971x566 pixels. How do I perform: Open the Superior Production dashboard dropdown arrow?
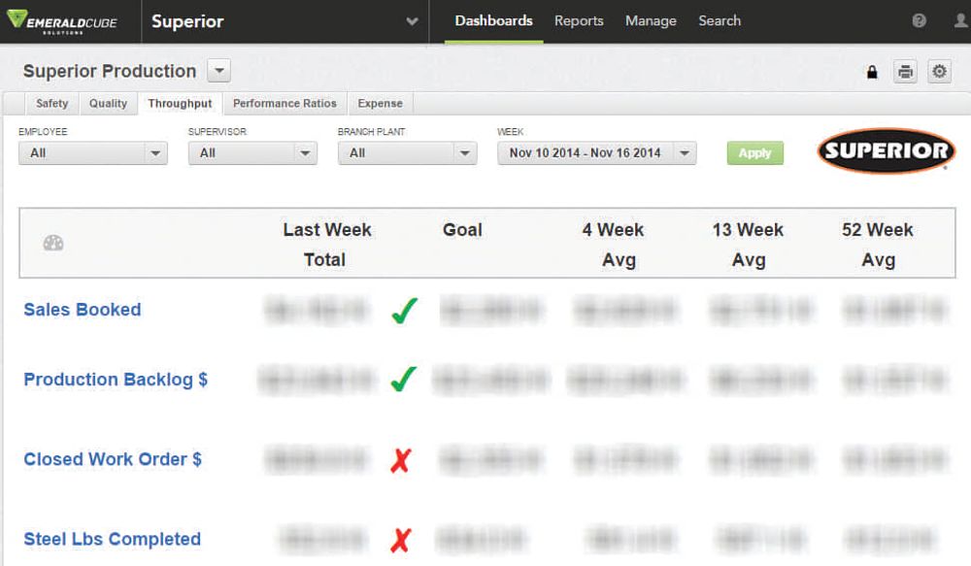(x=219, y=71)
